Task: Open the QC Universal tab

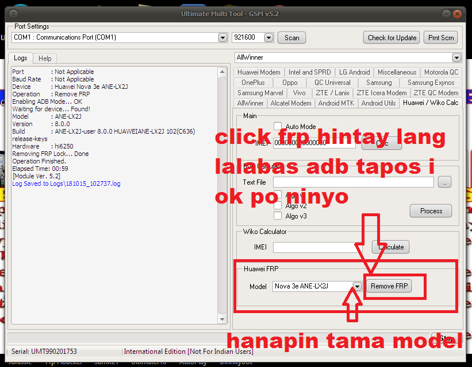Action: click(332, 83)
